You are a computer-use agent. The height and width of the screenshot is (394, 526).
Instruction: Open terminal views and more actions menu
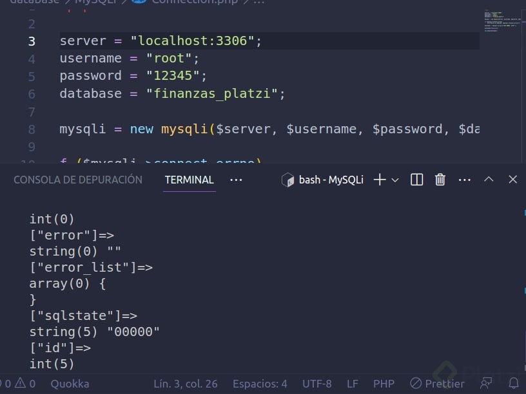pos(465,180)
